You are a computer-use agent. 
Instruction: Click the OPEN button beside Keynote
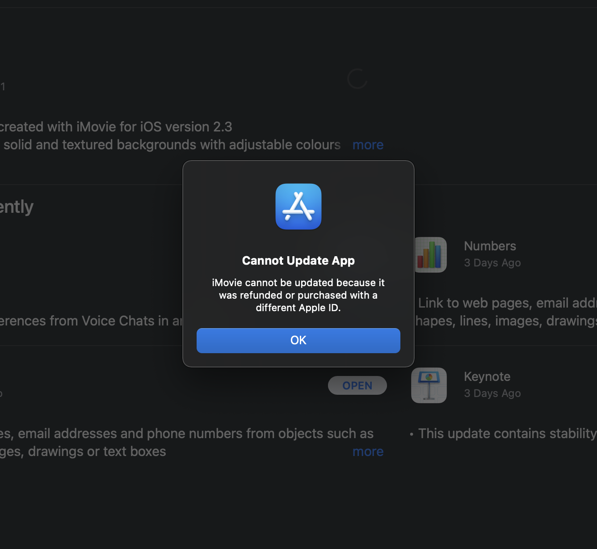[x=357, y=385]
